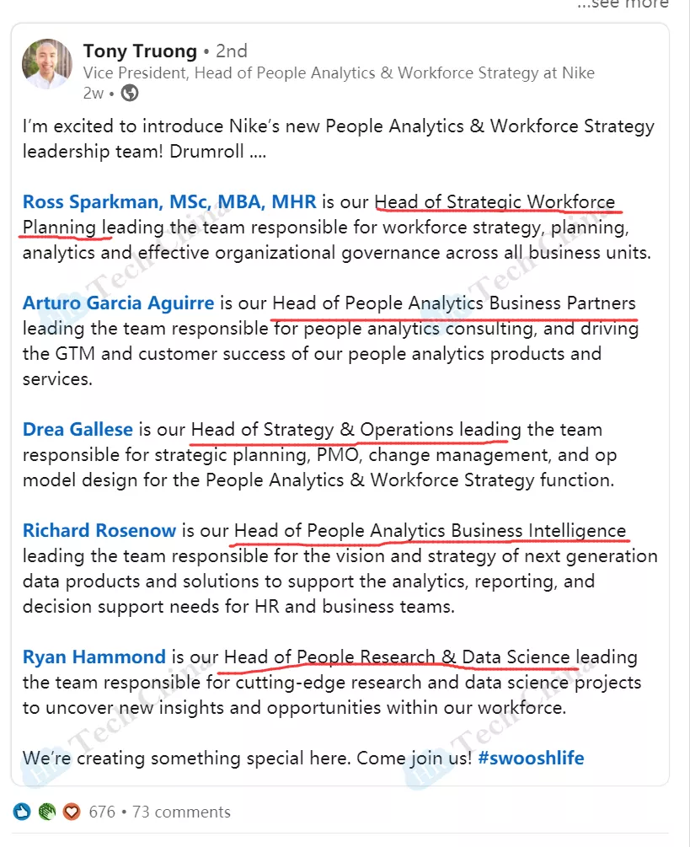Open Ryan Hammond's profile link
Screen dimensions: 690x847
pyautogui.click(x=94, y=657)
